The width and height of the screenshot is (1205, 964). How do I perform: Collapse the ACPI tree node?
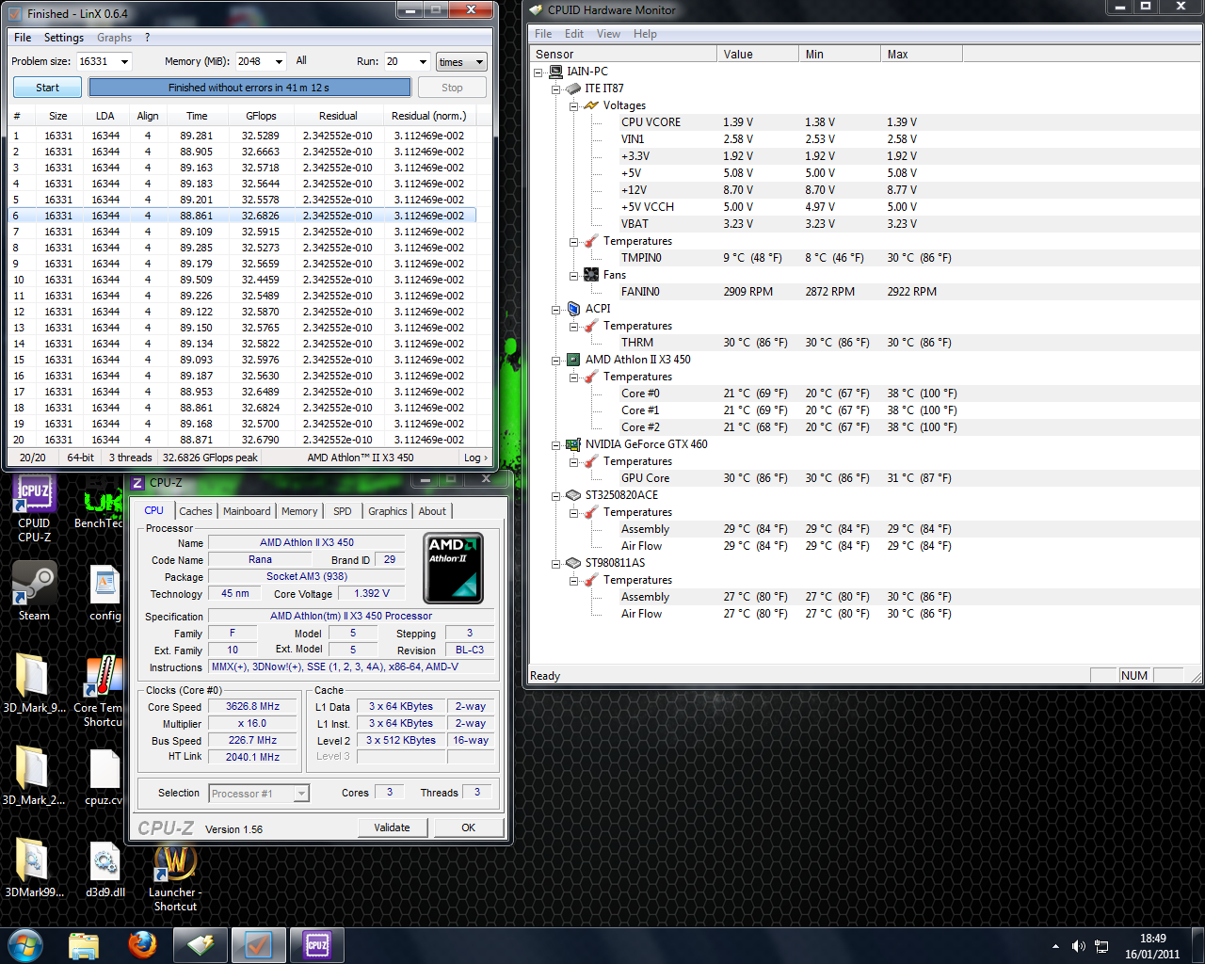coord(555,309)
